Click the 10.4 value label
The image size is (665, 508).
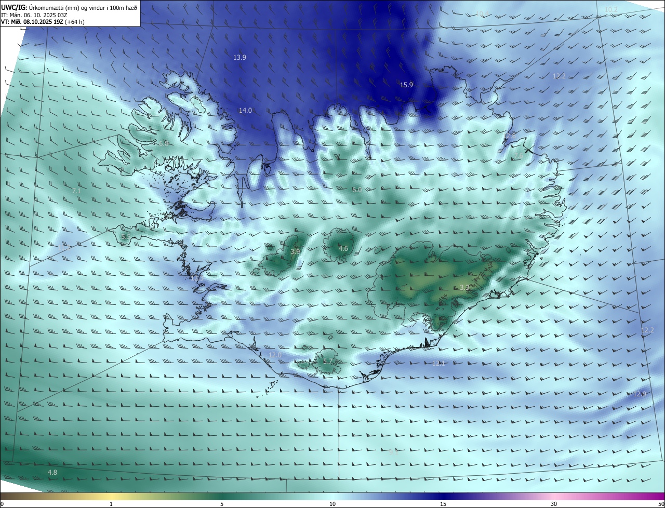pyautogui.click(x=483, y=14)
